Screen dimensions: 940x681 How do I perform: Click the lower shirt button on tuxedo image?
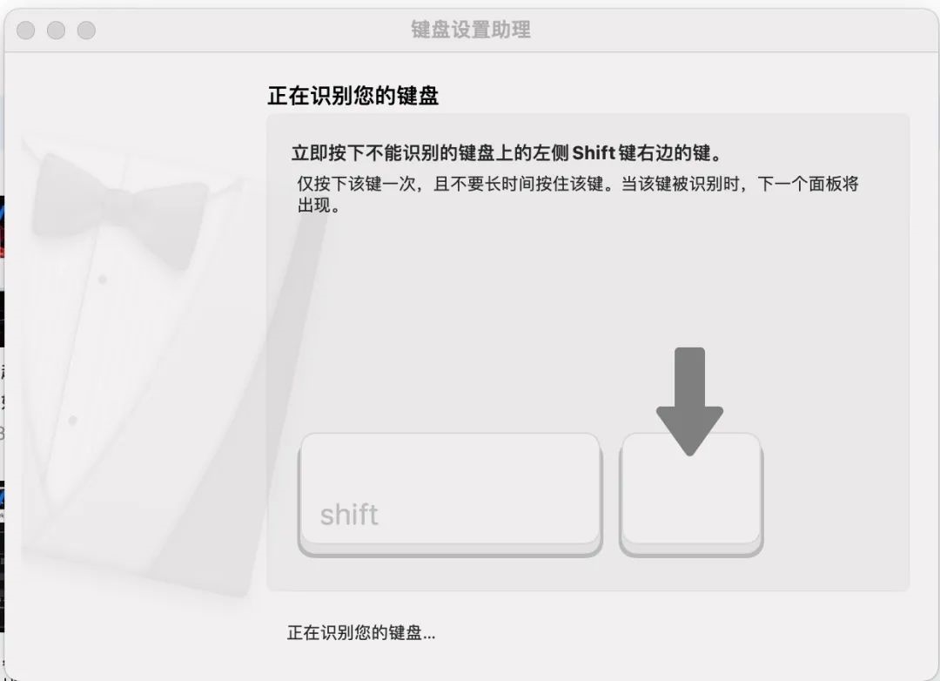[72, 420]
